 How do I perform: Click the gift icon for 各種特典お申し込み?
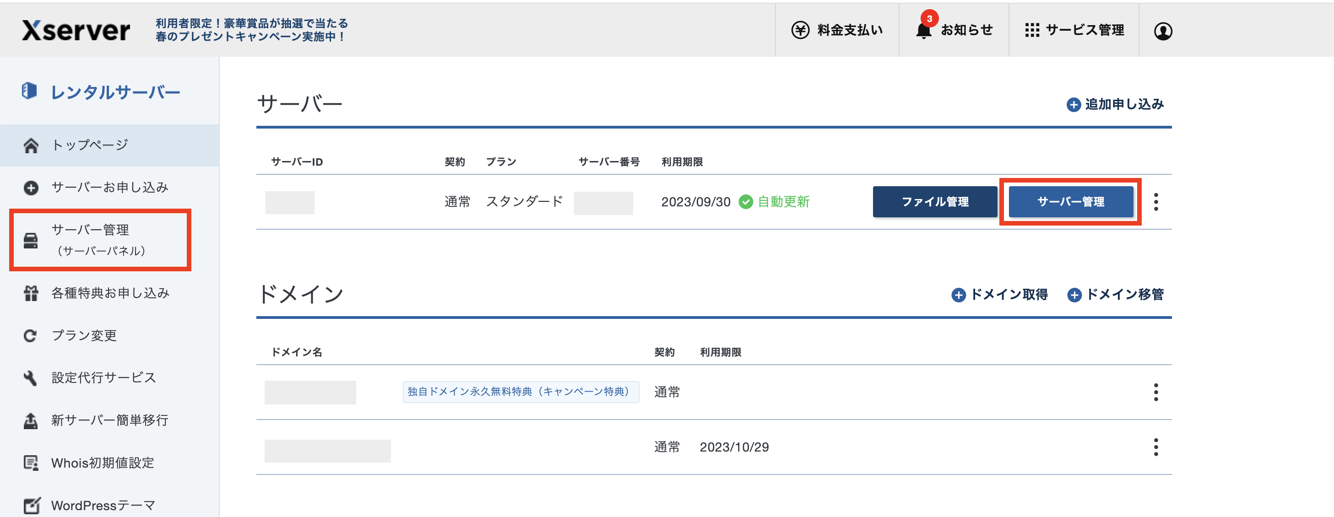[x=31, y=293]
